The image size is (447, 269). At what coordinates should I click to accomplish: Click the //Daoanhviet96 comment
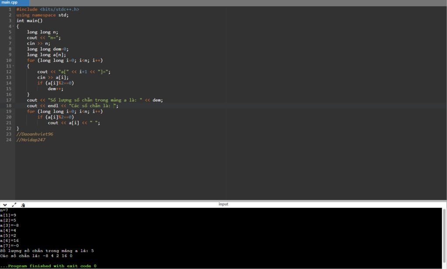click(x=35, y=134)
